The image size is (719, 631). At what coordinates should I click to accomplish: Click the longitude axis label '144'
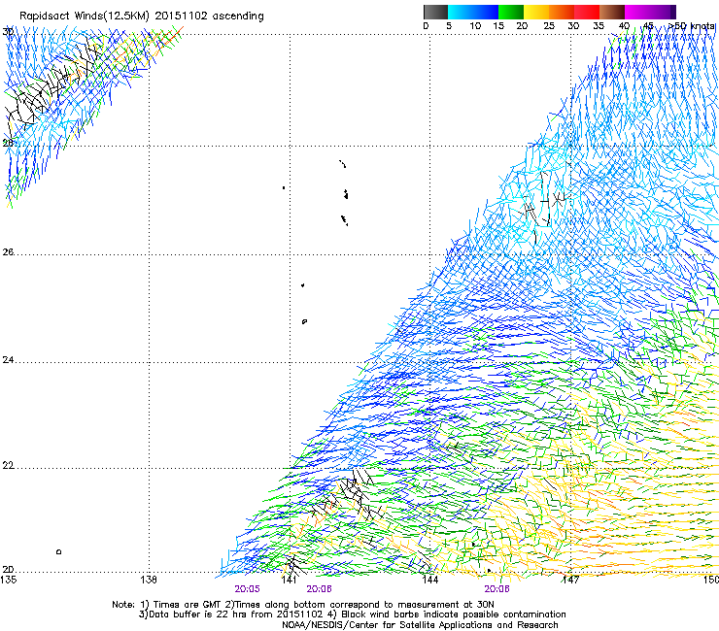pyautogui.click(x=429, y=580)
